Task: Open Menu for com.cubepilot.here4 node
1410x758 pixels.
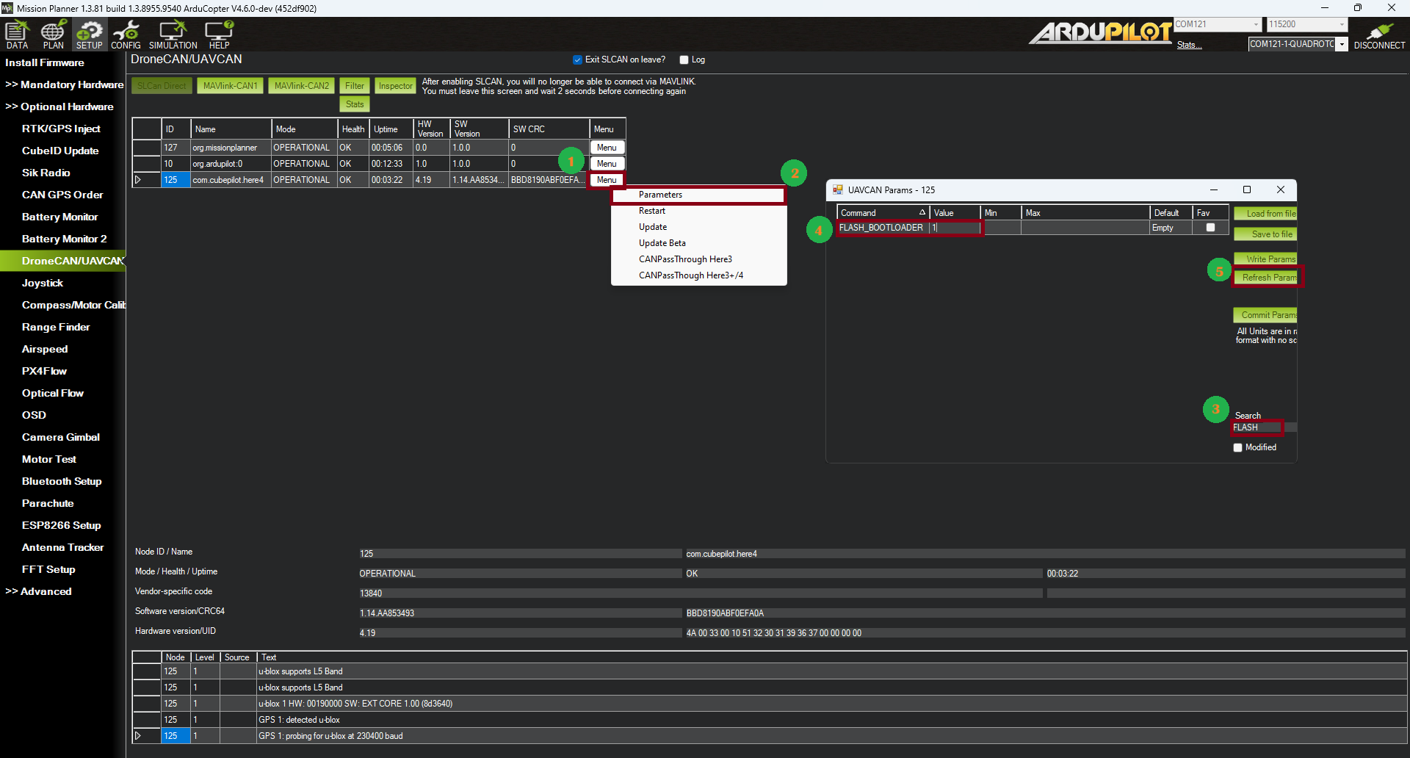Action: 607,180
